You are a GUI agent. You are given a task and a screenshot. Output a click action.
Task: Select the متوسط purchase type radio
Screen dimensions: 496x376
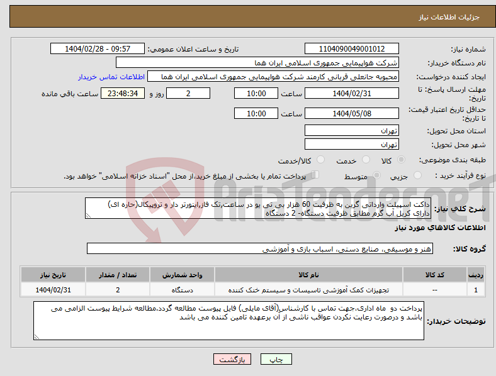coord(376,175)
